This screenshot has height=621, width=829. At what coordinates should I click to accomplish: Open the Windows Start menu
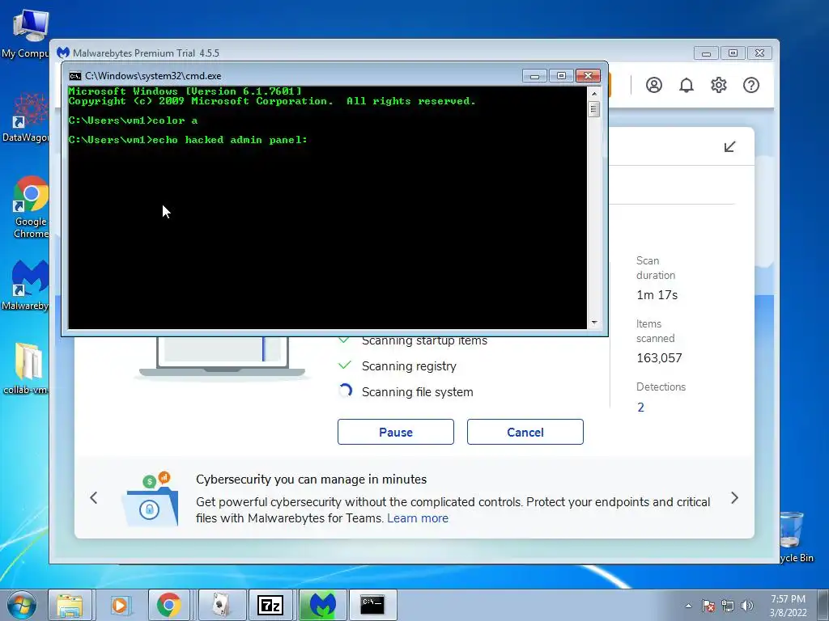pos(22,605)
